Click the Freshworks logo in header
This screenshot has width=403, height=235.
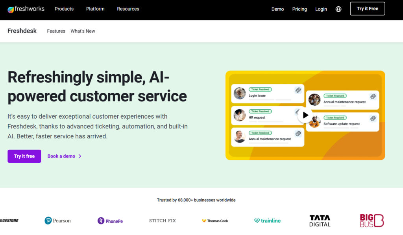tap(26, 9)
